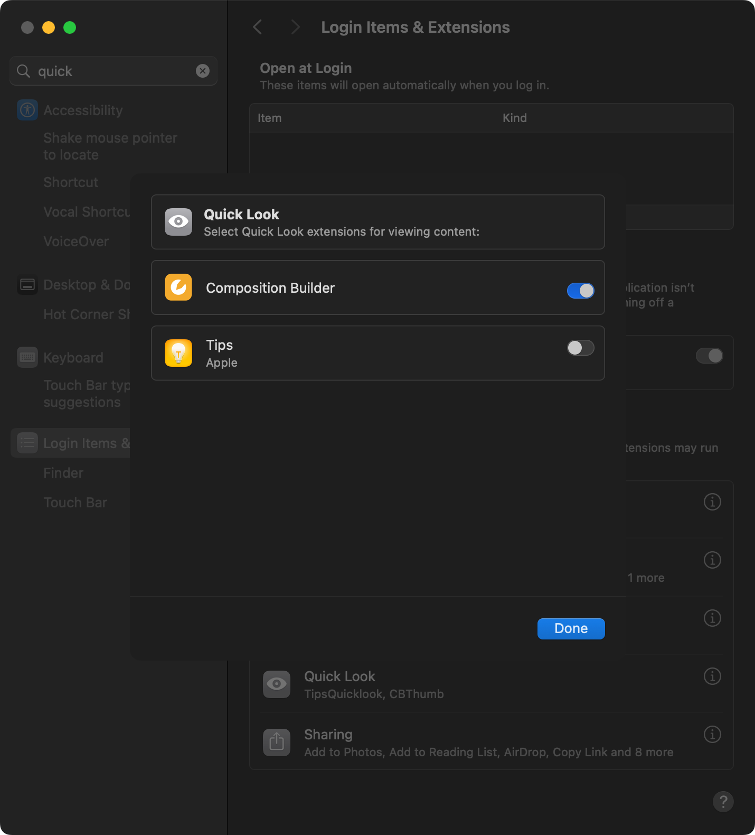Click the "Login Items & Extensions" page title
Viewport: 755px width, 835px height.
(416, 27)
